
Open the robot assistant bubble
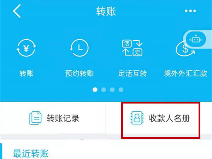pyautogui.click(x=196, y=40)
